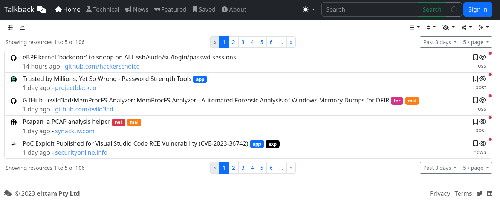Open the News nav item
The height and width of the screenshot is (201, 500).
137,9
